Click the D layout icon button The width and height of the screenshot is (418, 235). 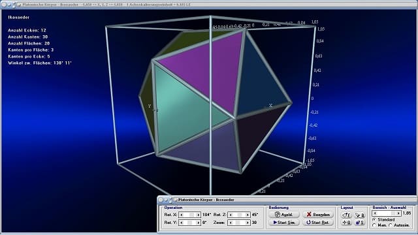pyautogui.click(x=347, y=223)
